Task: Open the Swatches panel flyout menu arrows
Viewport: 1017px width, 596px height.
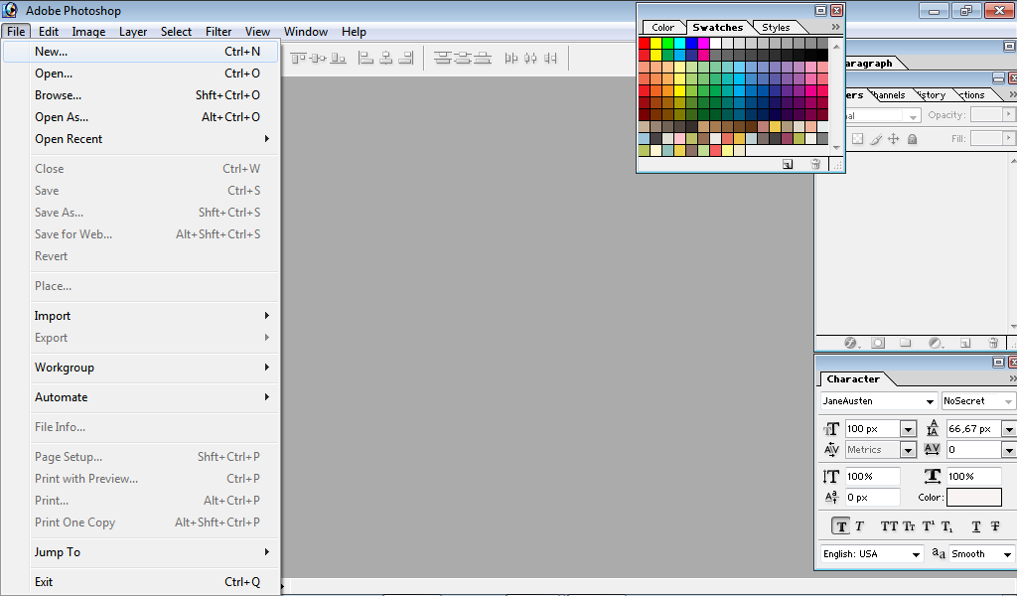Action: [x=835, y=27]
